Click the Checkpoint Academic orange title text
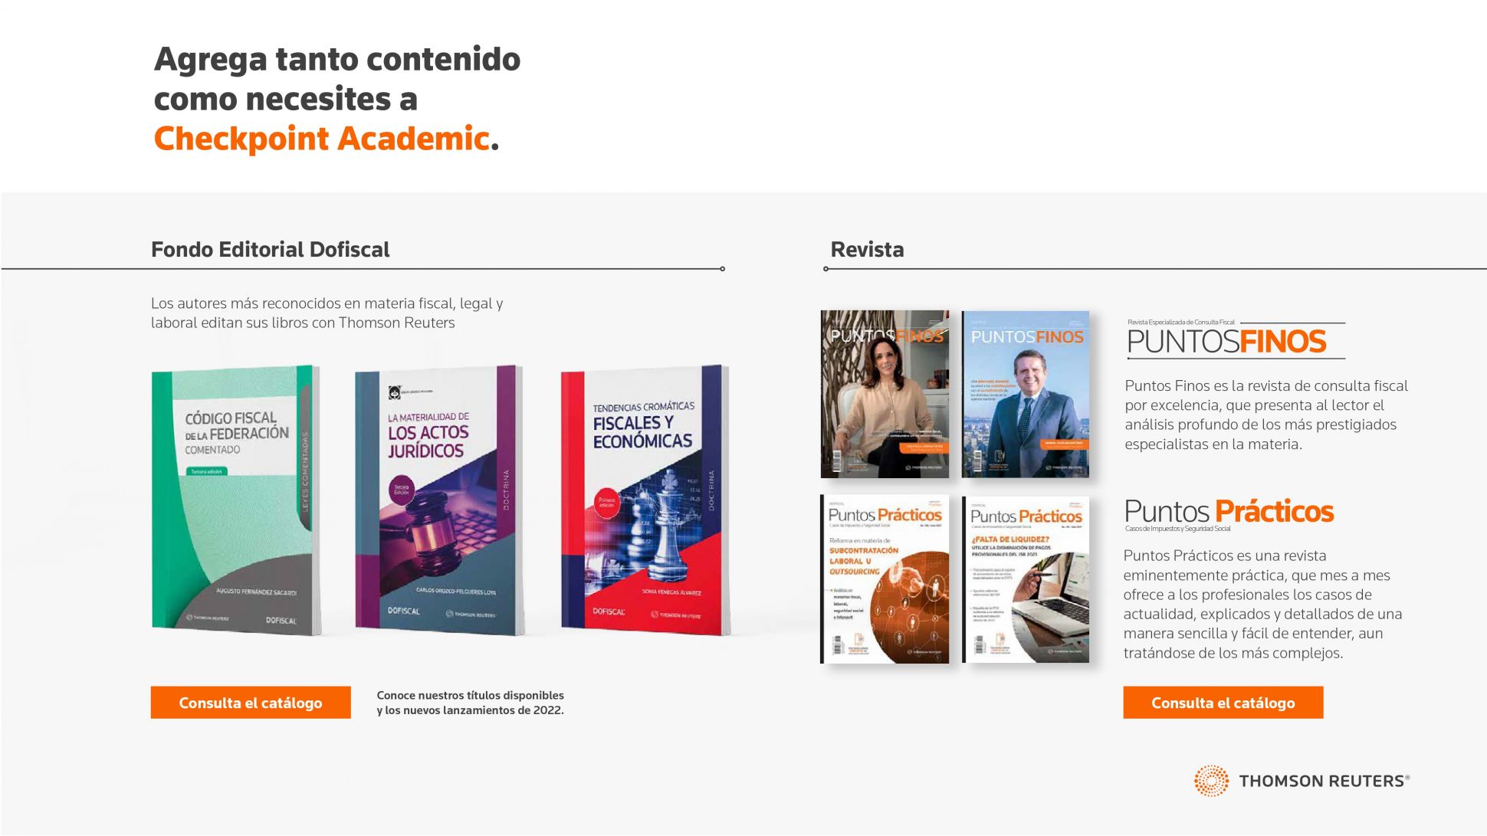The image size is (1487, 836). [x=322, y=139]
